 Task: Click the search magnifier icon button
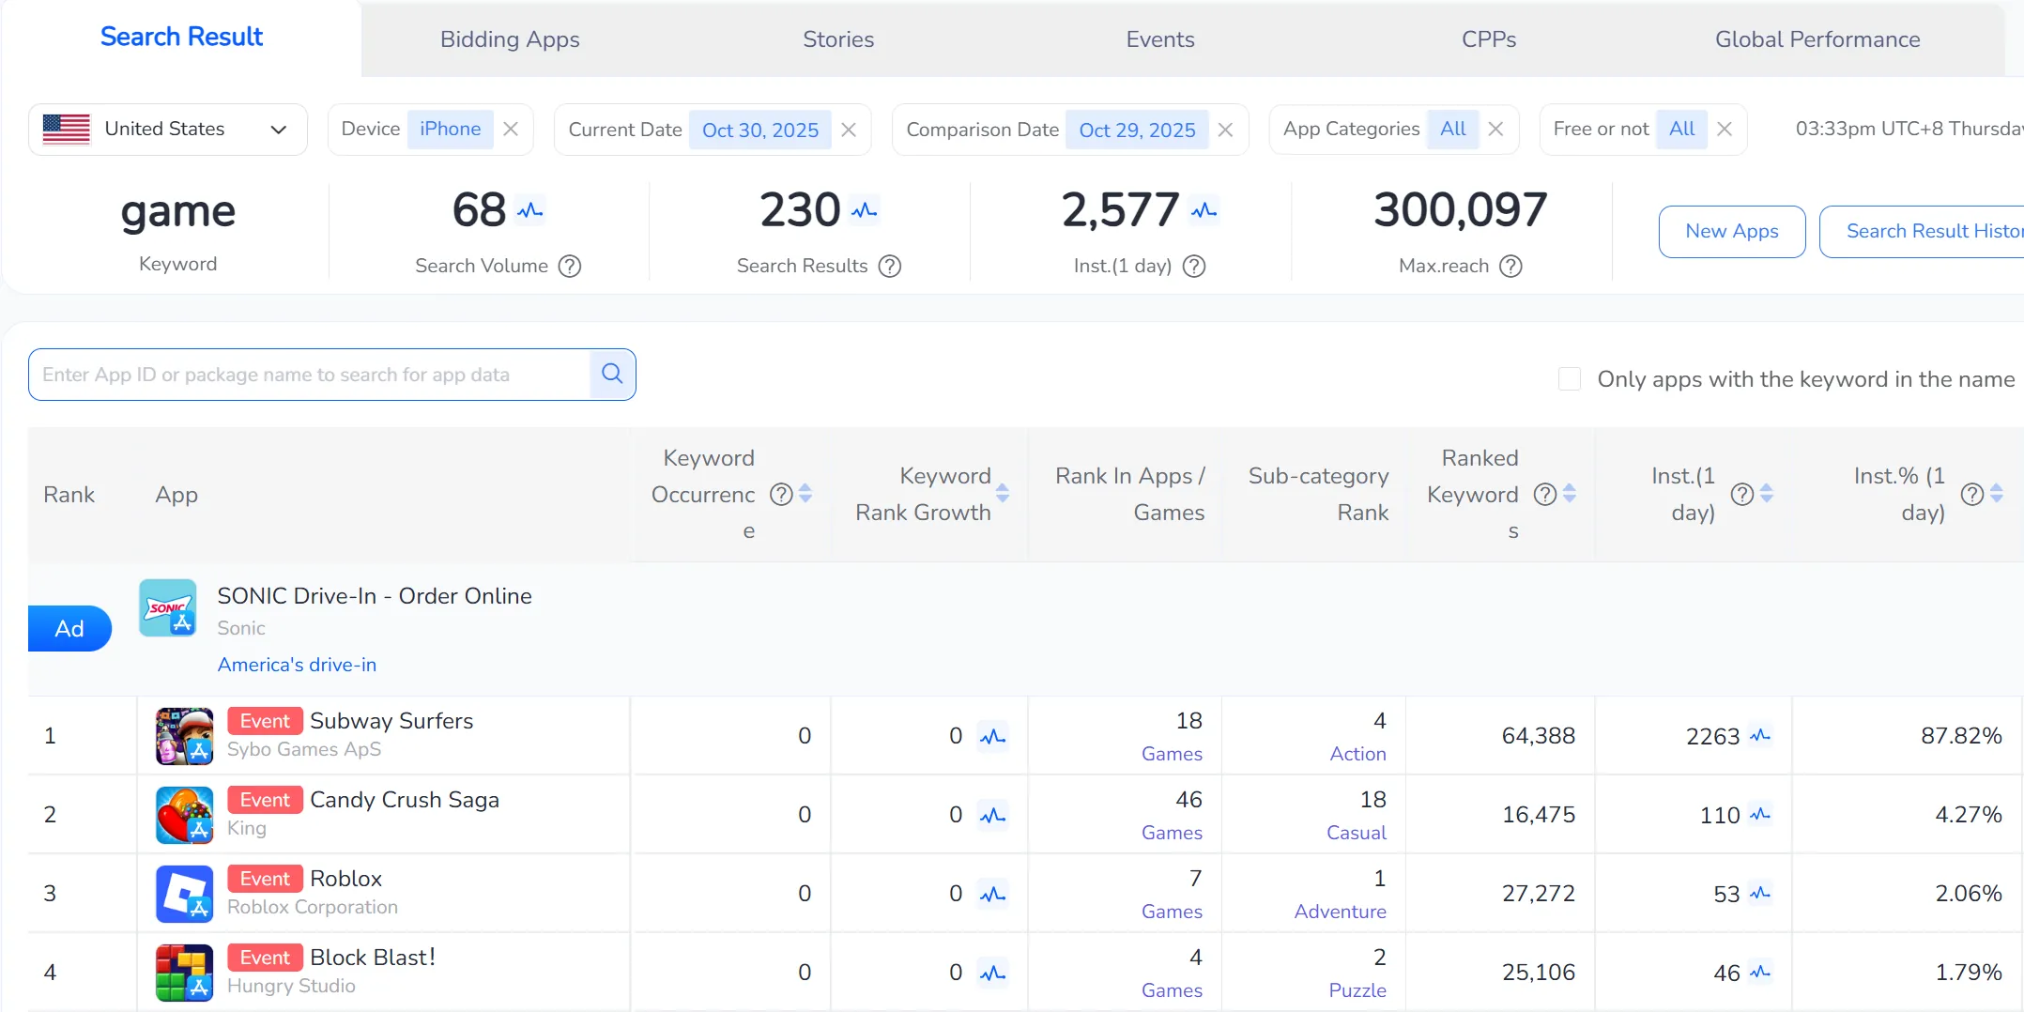[x=612, y=374]
